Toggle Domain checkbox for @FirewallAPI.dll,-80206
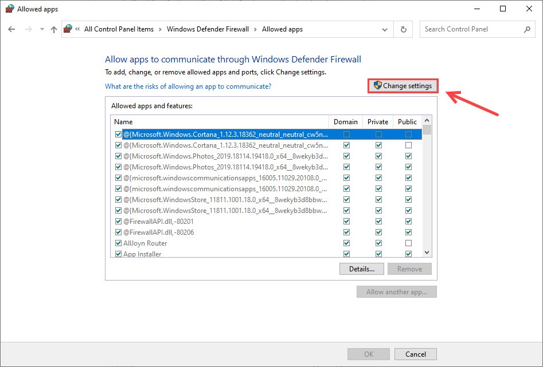The width and height of the screenshot is (543, 367). point(346,232)
